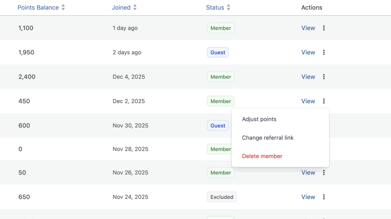Open the actions menu for the Excluded member row

(x=324, y=197)
